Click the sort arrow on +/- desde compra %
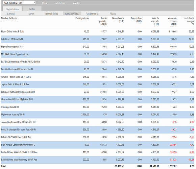Viewport: 196px width, 169px height. [184, 18]
